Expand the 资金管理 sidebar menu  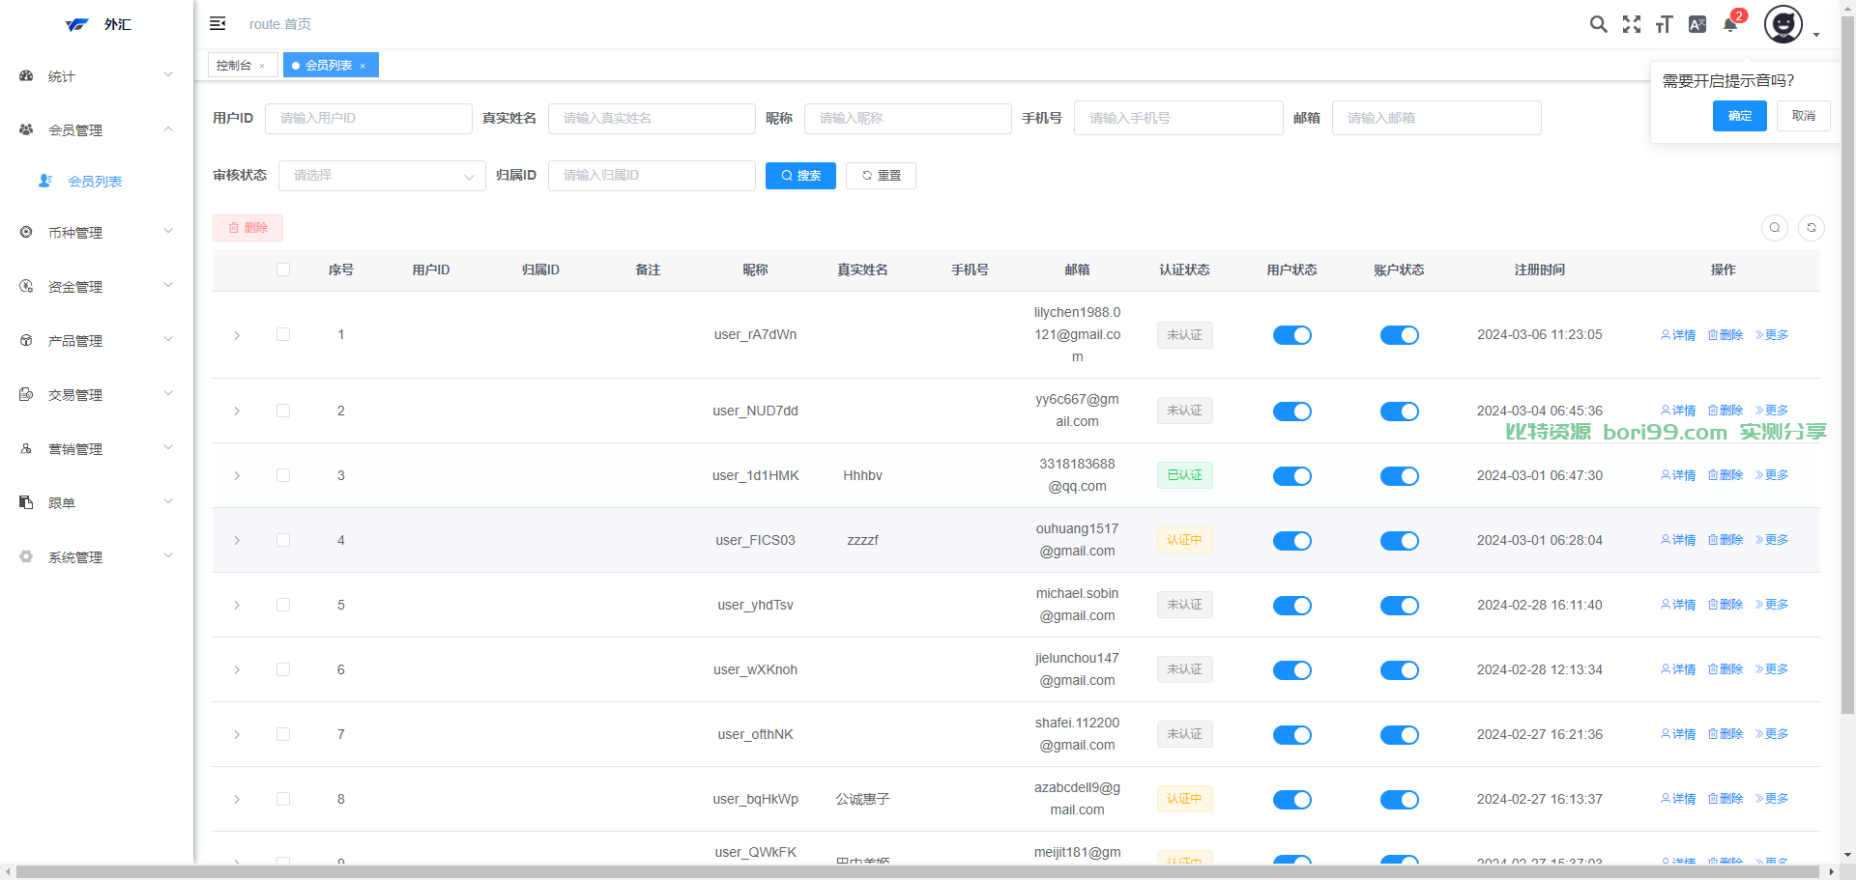[97, 286]
